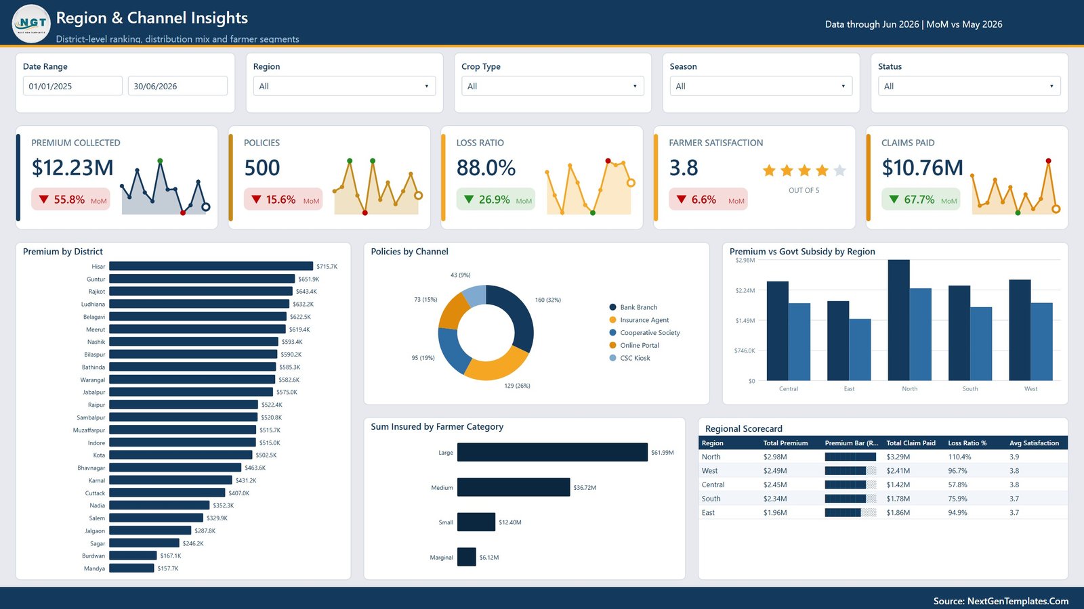Click Central row premium value $2.45M
Viewport: 1084px width, 609px height.
775,484
